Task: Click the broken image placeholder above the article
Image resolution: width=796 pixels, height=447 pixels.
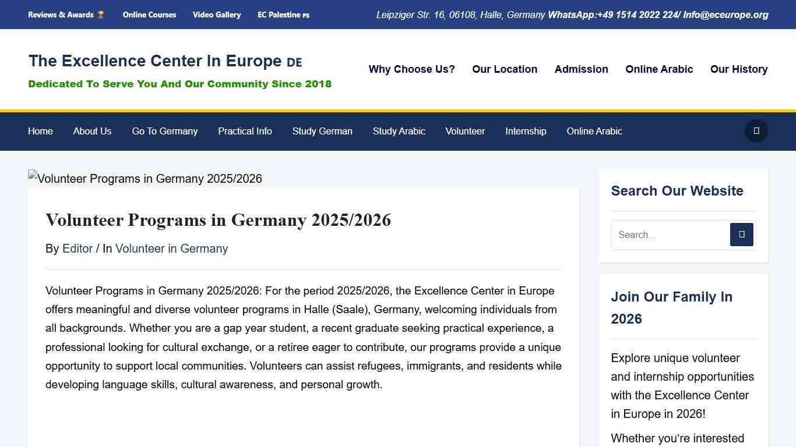Action: point(145,179)
